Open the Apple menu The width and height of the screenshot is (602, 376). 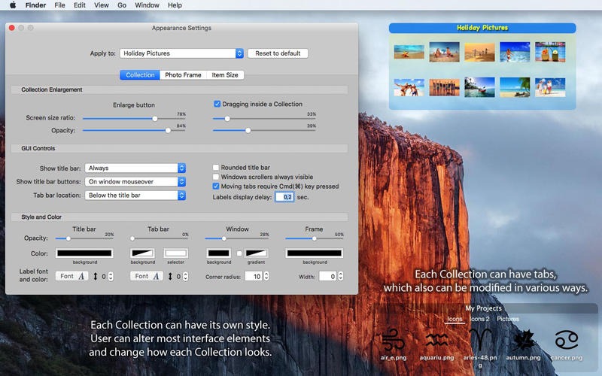coord(13,5)
